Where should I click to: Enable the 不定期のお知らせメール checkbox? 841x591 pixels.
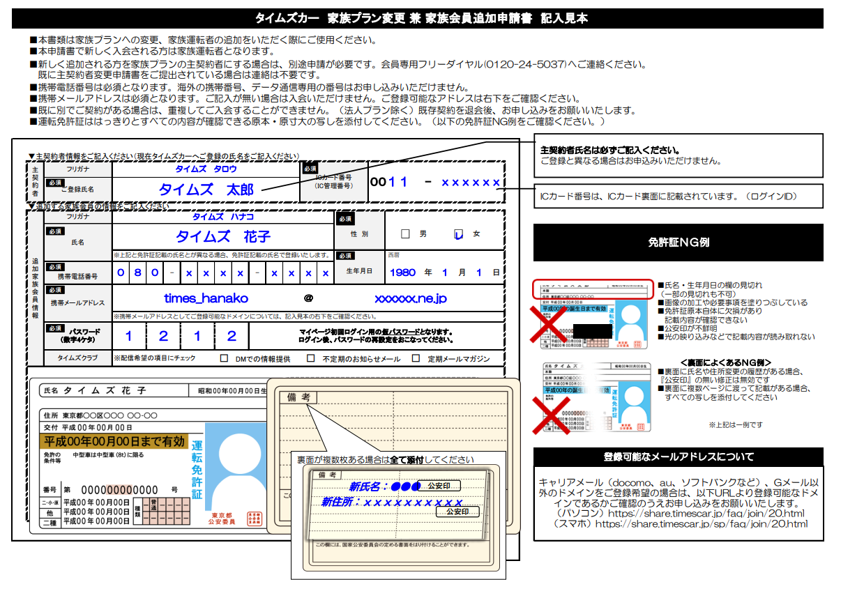(311, 359)
